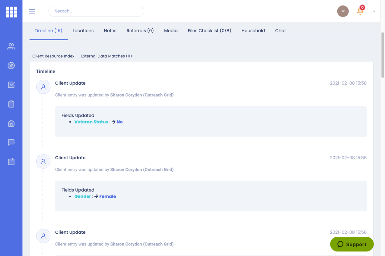Viewport: 385px width, 256px height.
Task: Select External Data Matches (0) sub-tab
Action: point(107,56)
